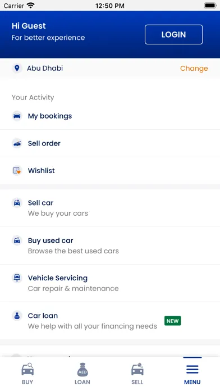The height and width of the screenshot is (391, 220).
Task: Tap the Sell car icon
Action: coord(17,203)
